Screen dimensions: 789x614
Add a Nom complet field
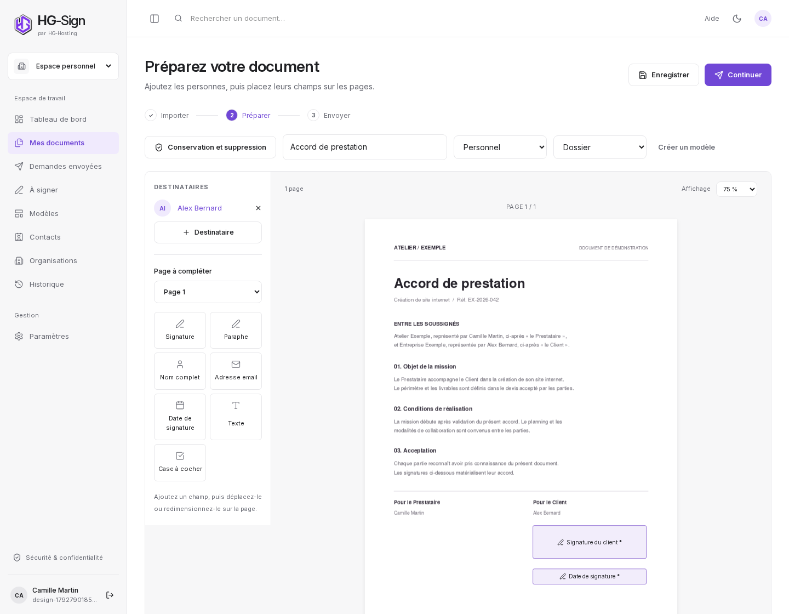tap(180, 371)
